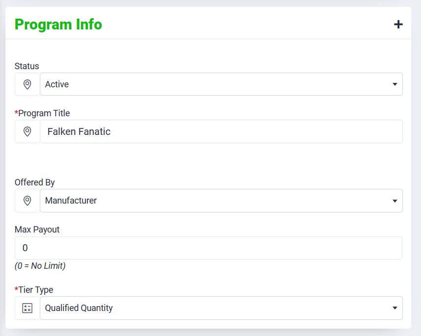Click the Max Payout field label
This screenshot has height=336, width=421.
pos(37,230)
